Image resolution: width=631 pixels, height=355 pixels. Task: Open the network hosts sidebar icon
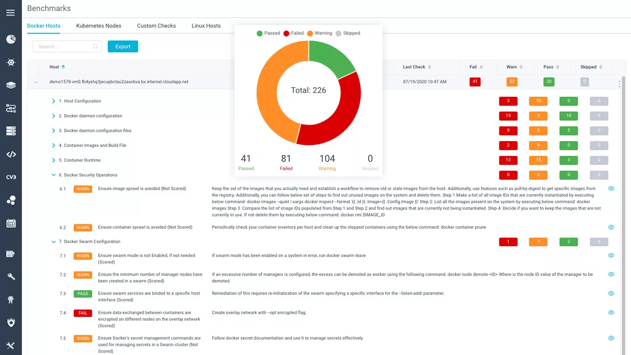point(11,108)
